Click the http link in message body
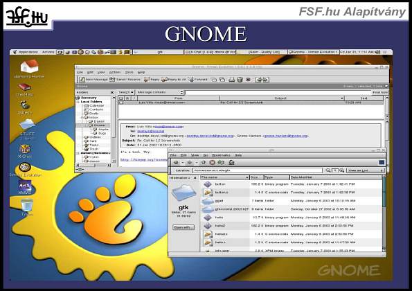Image resolution: width=412 pixels, height=291 pixels. [144, 159]
